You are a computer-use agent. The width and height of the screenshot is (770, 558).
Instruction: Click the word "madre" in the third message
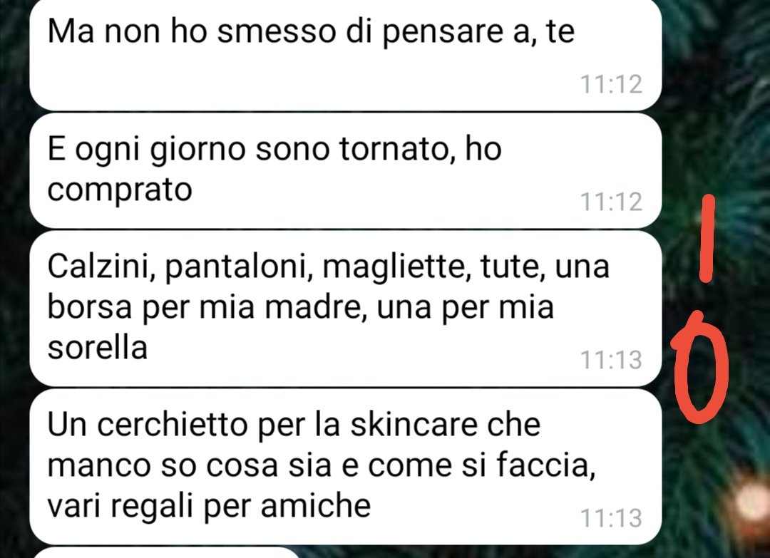pos(315,308)
